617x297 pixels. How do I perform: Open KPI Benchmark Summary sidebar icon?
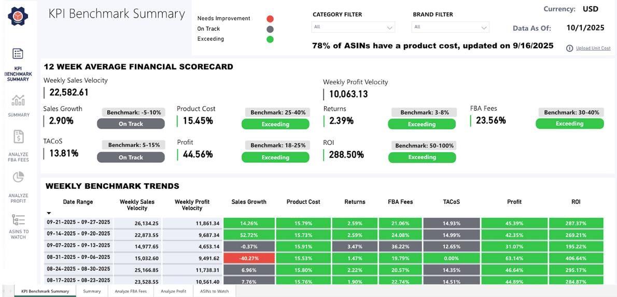18,54
